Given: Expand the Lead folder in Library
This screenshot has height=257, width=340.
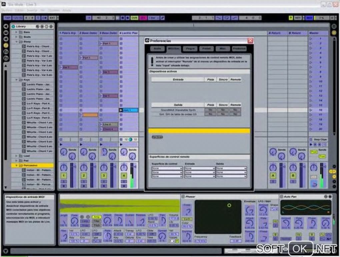Looking at the screenshot, I should tap(16, 156).
